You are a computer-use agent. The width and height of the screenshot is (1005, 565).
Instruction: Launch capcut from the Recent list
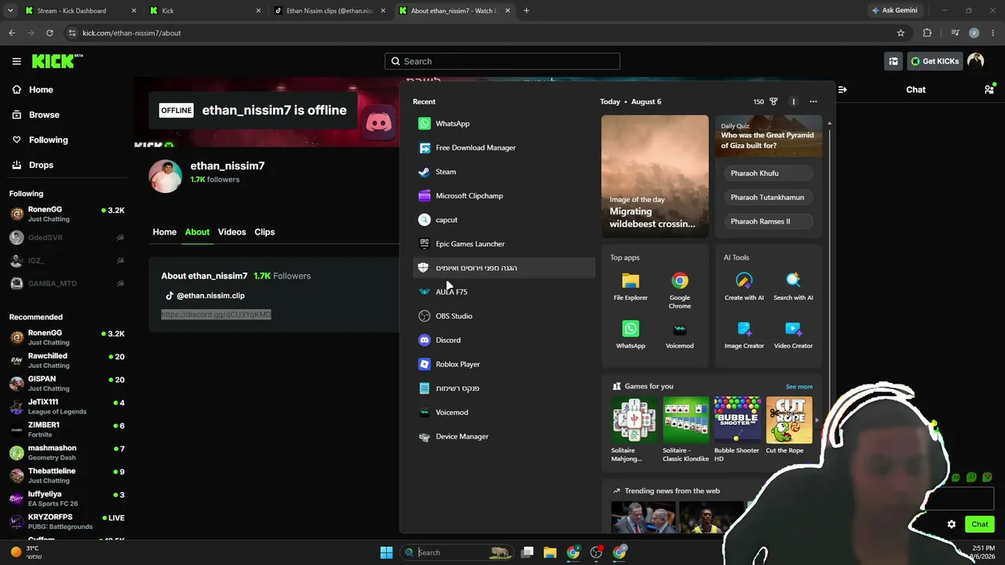click(504, 220)
